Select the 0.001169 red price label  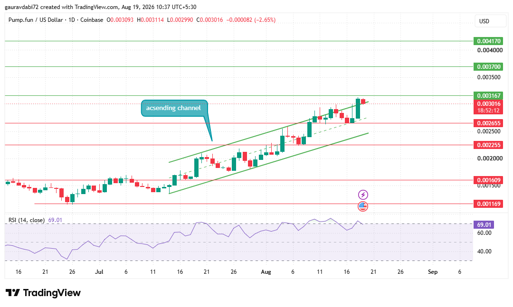(488, 204)
